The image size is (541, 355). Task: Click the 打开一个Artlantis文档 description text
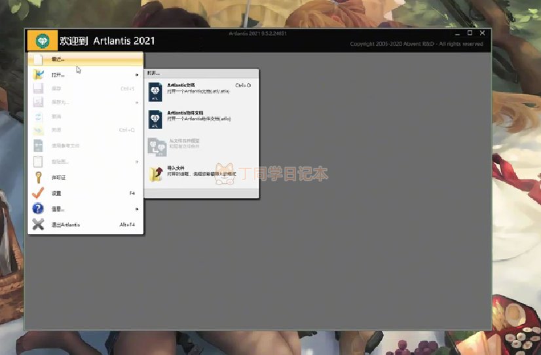click(x=199, y=91)
